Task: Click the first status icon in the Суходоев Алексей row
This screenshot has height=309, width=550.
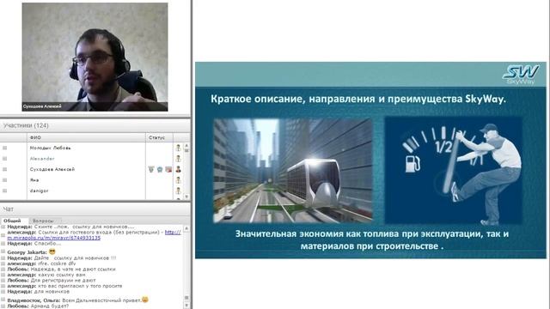Action: [x=151, y=169]
